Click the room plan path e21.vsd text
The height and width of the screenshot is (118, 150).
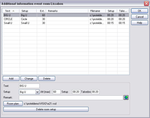click(x=40, y=103)
